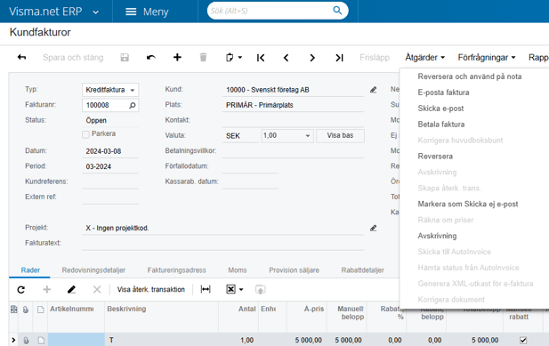Go to last record icon
The width and height of the screenshot is (549, 346).
[x=339, y=58]
